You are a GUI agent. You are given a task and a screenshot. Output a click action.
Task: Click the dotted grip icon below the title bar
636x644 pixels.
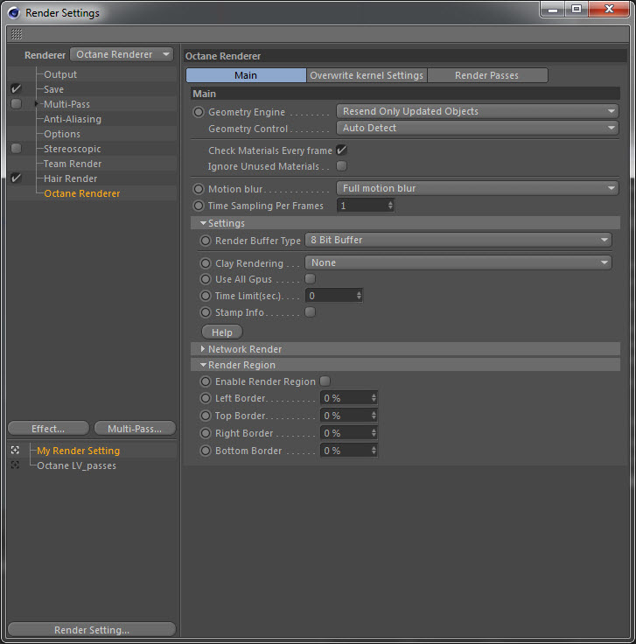click(x=17, y=34)
